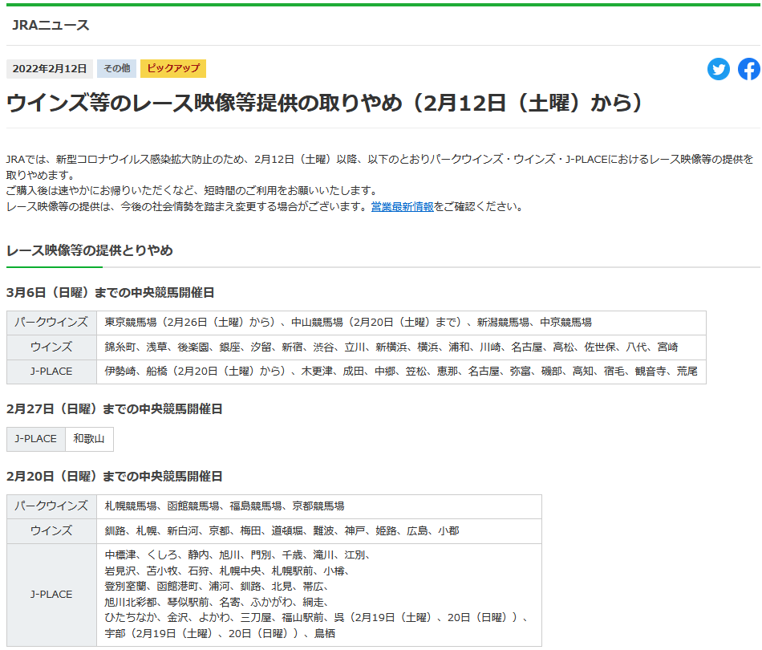Click the JRAニュース section header
This screenshot has width=762, height=650.
point(51,25)
